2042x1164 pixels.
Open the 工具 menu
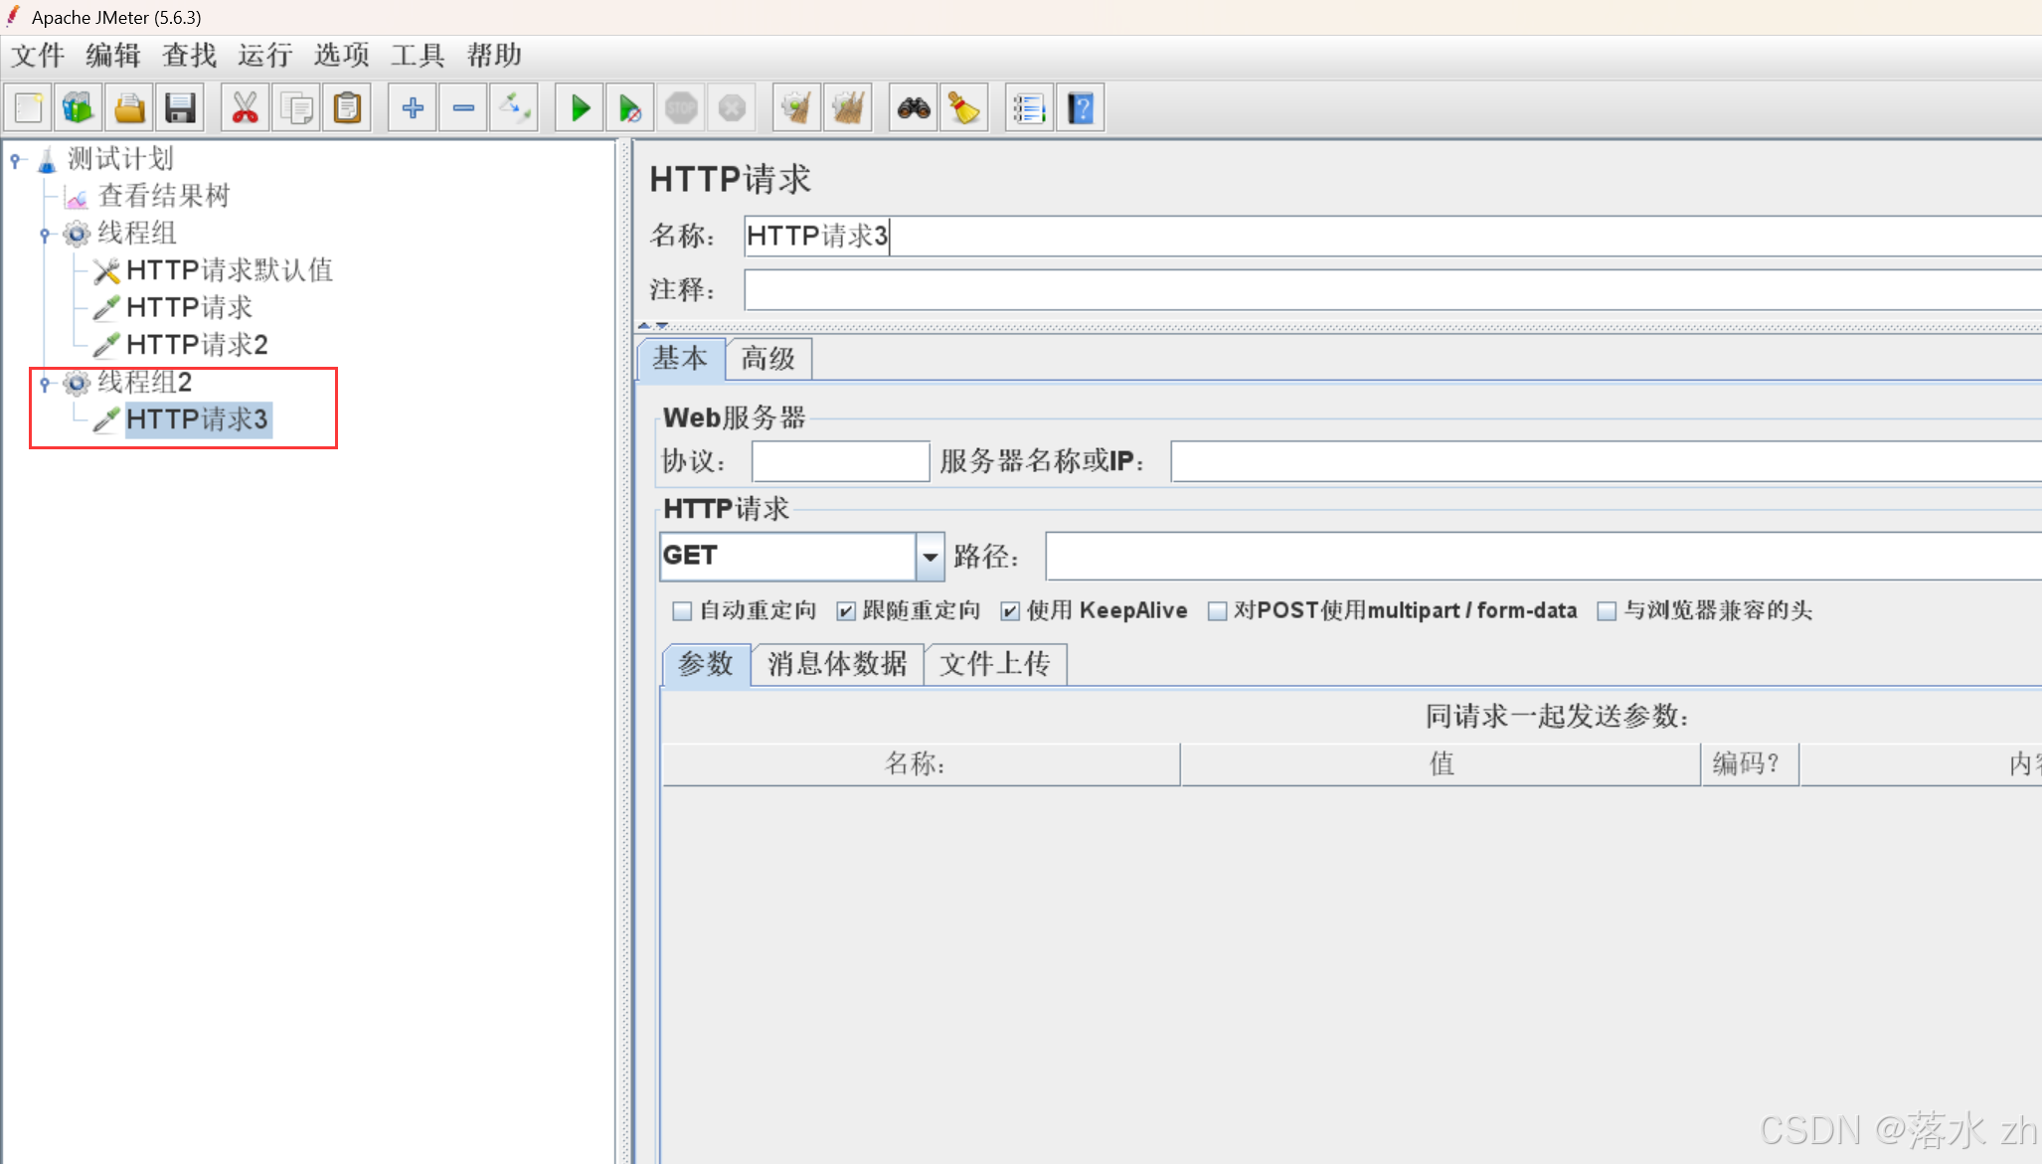[418, 56]
